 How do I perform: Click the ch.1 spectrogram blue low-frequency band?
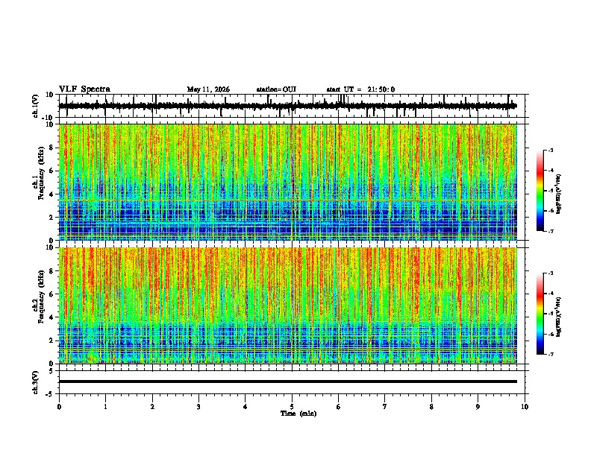click(287, 220)
